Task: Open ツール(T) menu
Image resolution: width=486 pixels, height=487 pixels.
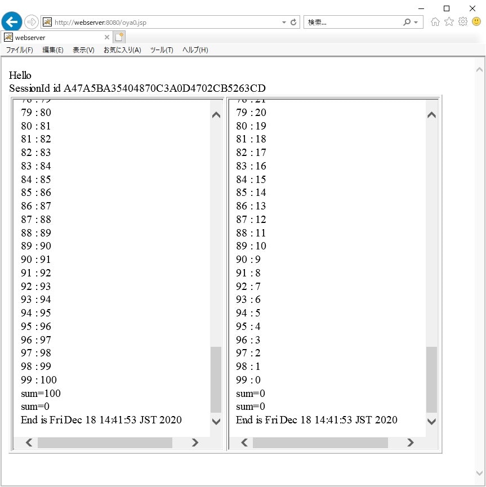Action: point(162,50)
